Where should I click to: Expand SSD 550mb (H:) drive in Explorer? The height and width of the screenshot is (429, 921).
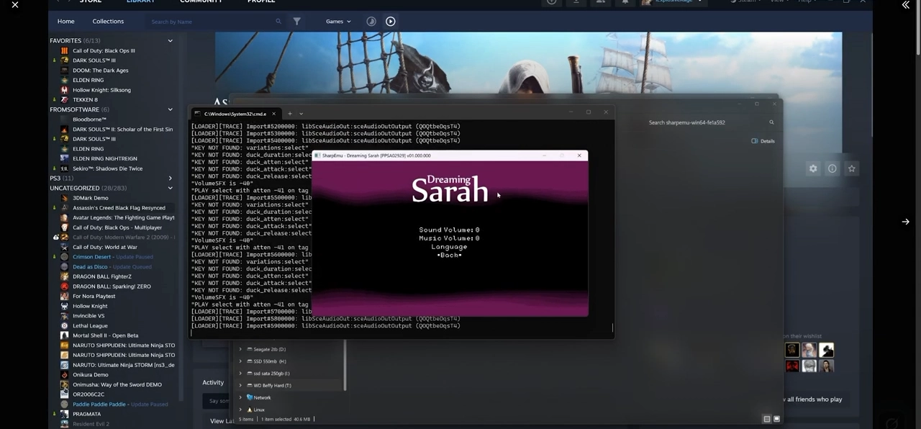click(x=240, y=361)
